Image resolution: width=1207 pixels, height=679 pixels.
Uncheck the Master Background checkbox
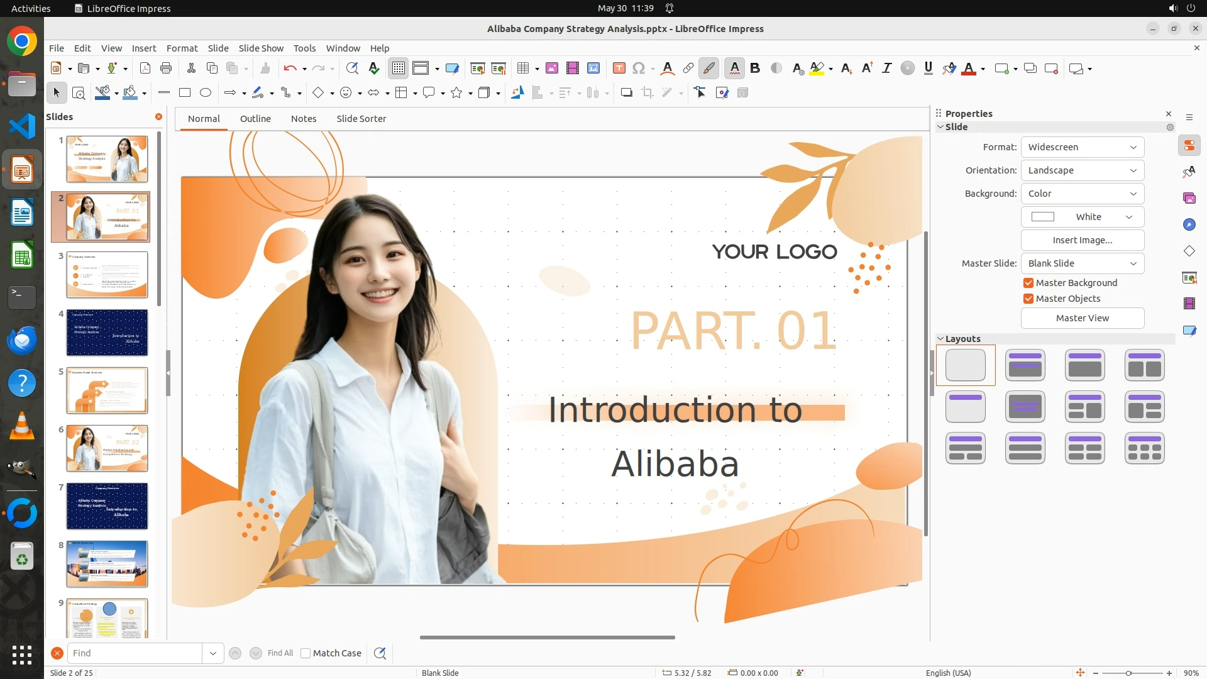pos(1028,283)
